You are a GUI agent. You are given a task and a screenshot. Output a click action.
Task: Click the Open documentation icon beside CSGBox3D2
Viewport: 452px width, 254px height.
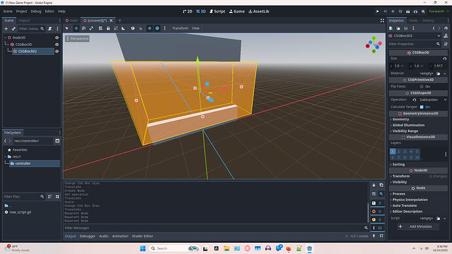pos(445,36)
